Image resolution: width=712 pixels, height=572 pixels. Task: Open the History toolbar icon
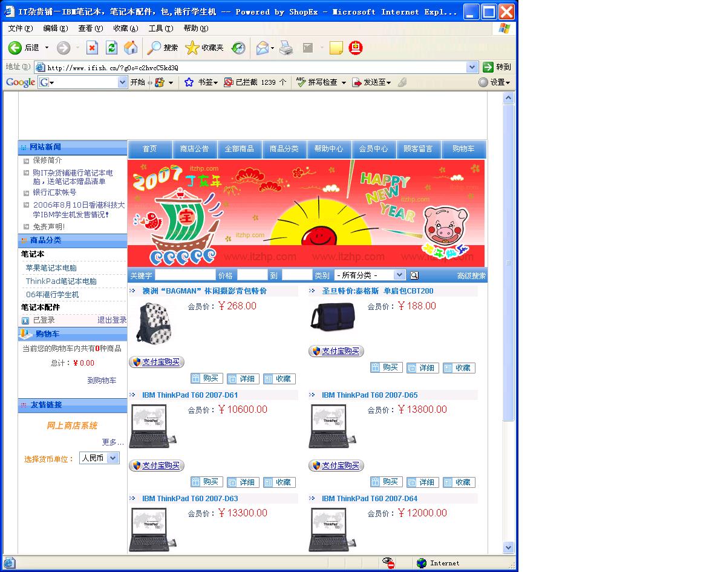(x=238, y=48)
